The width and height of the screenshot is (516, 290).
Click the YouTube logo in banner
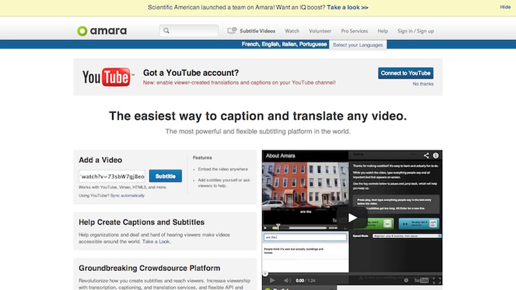106,77
